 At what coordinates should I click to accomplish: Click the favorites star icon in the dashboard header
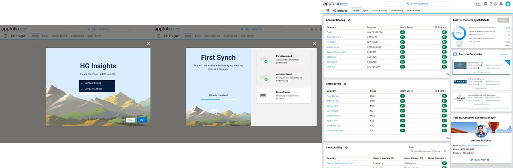click(x=476, y=4)
